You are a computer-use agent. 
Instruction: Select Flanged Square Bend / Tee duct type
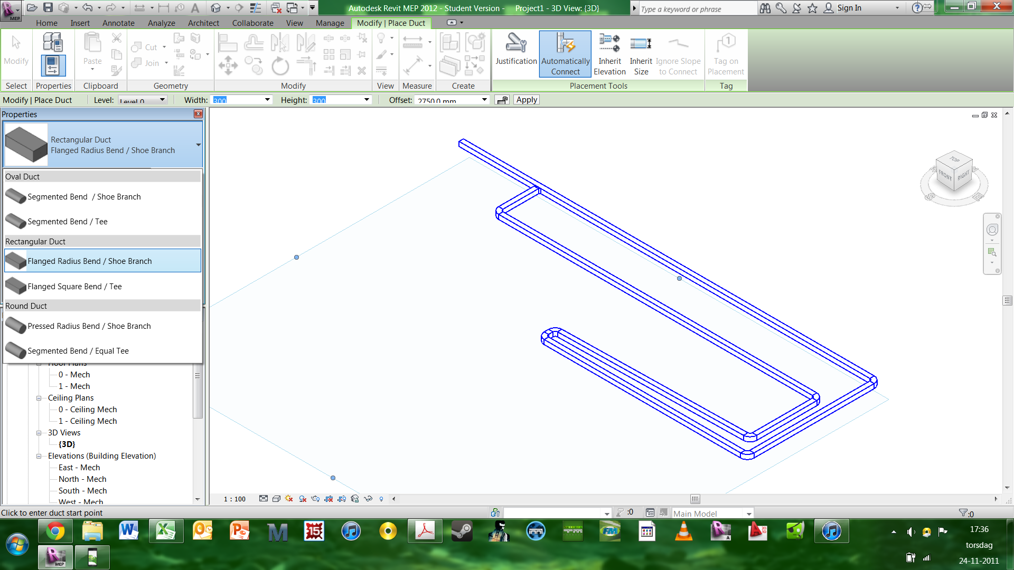74,287
